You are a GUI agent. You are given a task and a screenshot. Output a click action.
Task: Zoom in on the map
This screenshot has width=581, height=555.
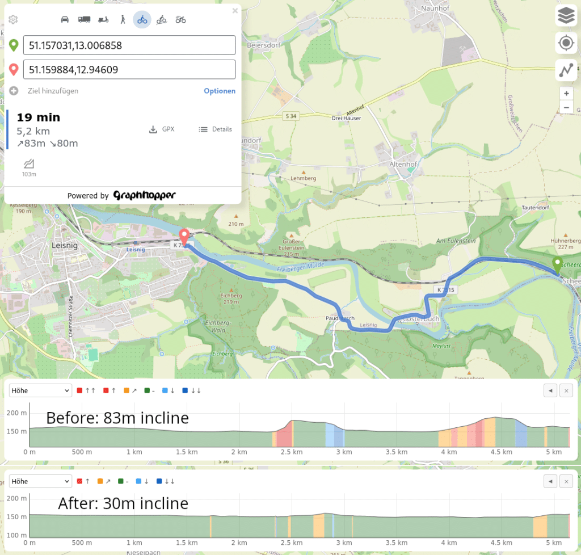[x=566, y=94]
